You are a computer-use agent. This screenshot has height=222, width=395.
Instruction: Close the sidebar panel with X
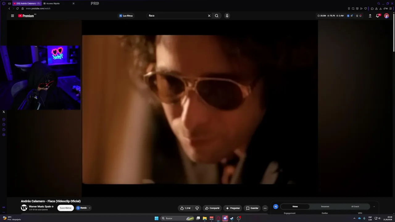4,112
